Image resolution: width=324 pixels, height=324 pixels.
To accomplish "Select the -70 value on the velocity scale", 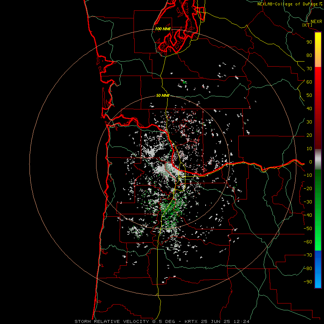I will tap(308, 255).
